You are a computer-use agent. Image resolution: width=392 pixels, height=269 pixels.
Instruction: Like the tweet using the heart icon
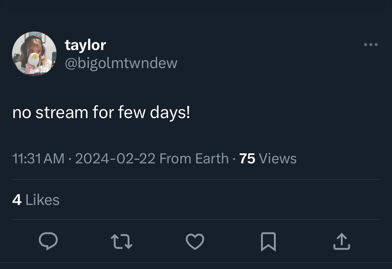[195, 241]
